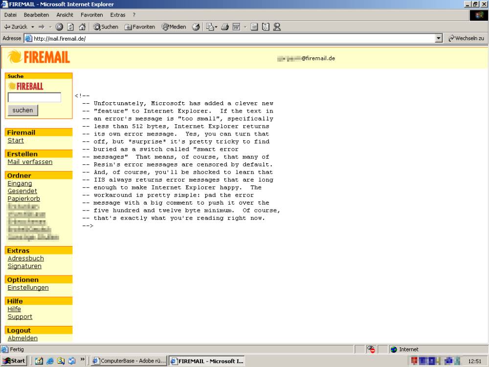This screenshot has width=489, height=367.
Task: Click the IE title bar icon
Action: click(4, 4)
